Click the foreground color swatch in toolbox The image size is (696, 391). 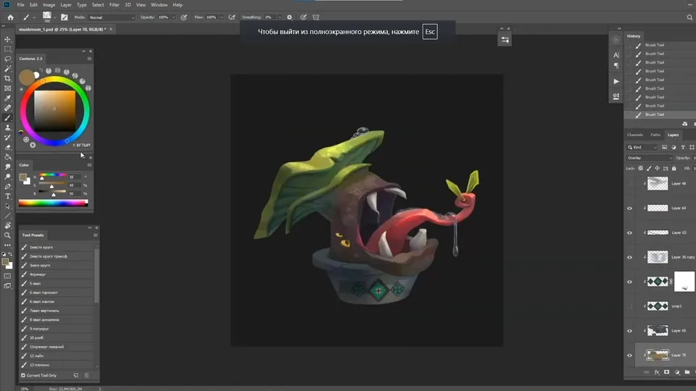pyautogui.click(x=5, y=261)
